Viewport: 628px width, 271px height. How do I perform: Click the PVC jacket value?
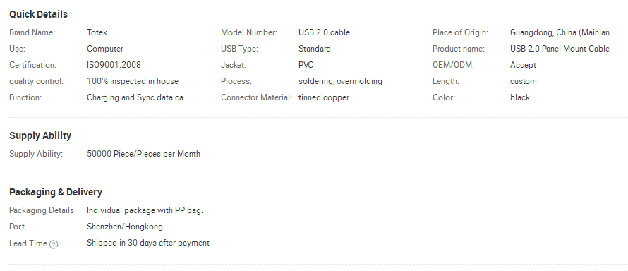(x=306, y=65)
